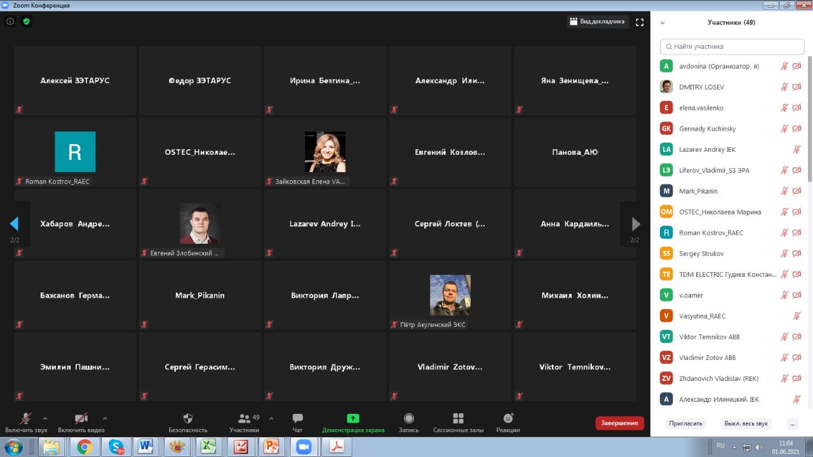
Task: Open the Security (Безопасность) shield icon
Action: pyautogui.click(x=187, y=419)
